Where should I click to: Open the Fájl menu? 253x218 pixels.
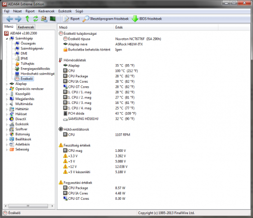[7, 11]
